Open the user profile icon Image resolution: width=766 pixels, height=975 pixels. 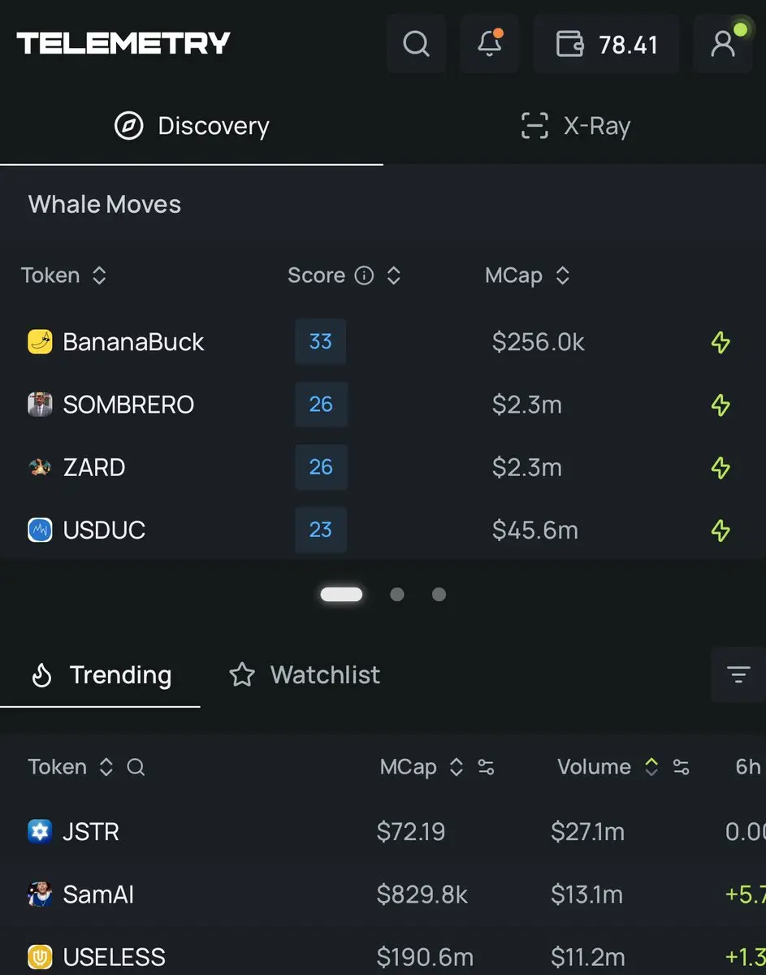click(722, 44)
